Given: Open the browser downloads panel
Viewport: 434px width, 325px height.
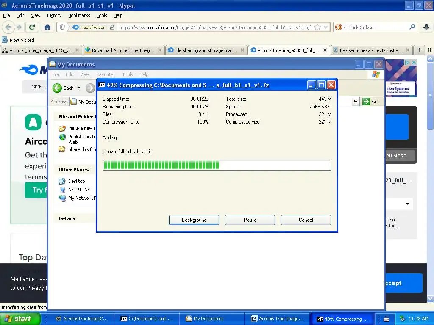Looking at the screenshot, I should tap(426, 27).
